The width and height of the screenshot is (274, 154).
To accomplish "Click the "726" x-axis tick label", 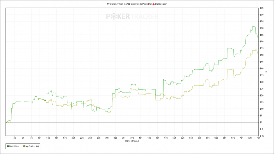I will pyautogui.click(x=250, y=138).
